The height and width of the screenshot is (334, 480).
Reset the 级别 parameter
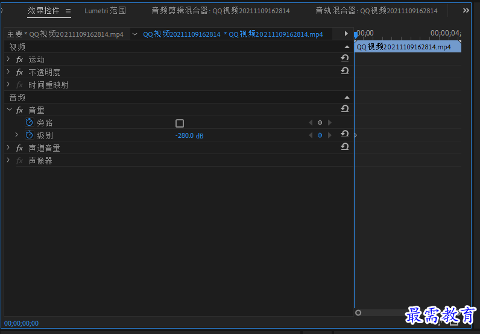pyautogui.click(x=345, y=134)
